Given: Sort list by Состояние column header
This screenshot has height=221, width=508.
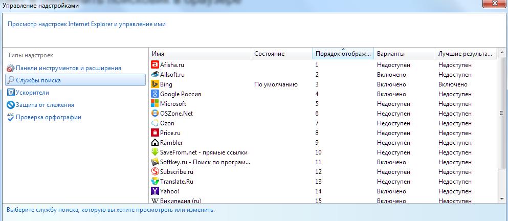Looking at the screenshot, I should point(282,54).
